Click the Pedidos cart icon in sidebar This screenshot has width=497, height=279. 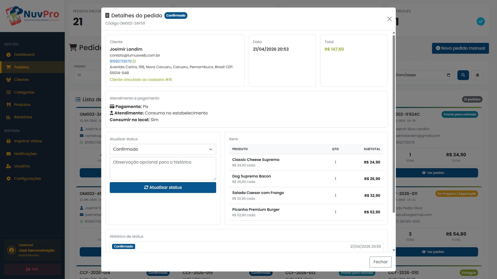click(x=9, y=67)
